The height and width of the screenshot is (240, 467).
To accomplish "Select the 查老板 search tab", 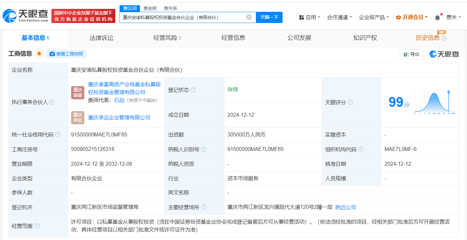I will pos(150,8).
